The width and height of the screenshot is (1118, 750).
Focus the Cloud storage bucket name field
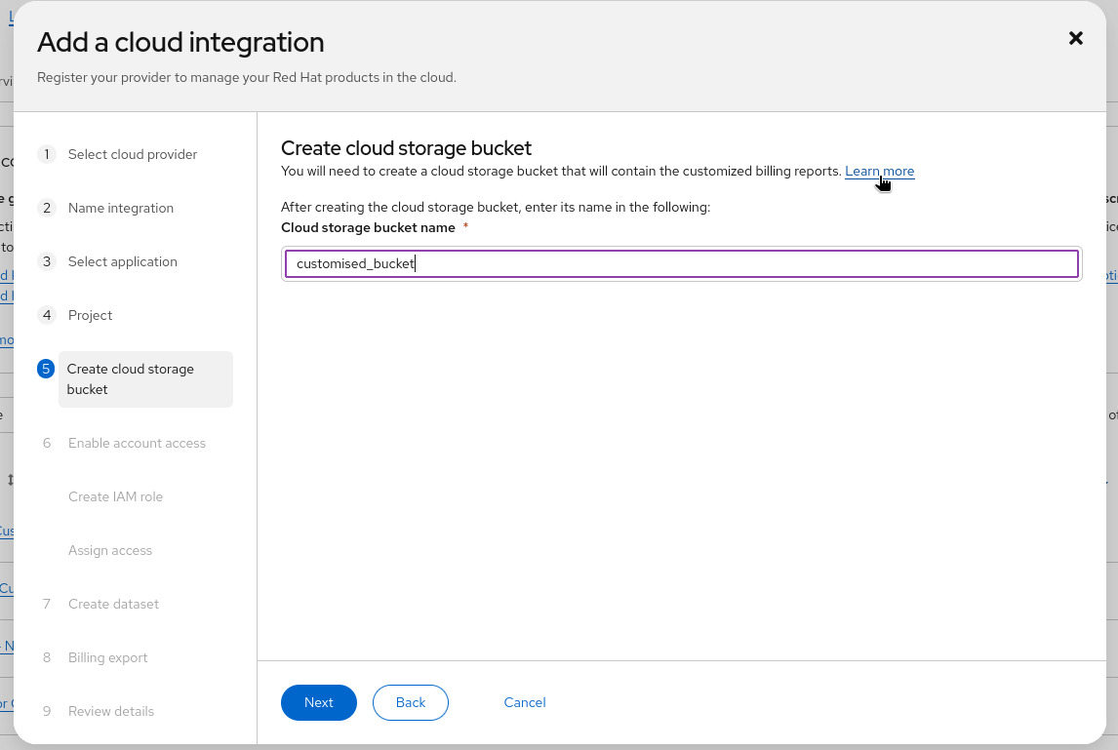tap(681, 263)
